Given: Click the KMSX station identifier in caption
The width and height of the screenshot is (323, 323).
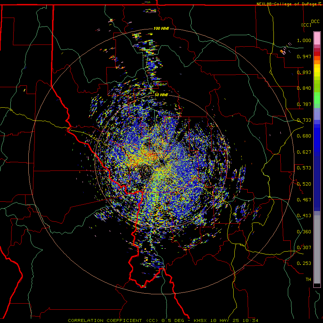Looking at the screenshot, I should click(201, 320).
